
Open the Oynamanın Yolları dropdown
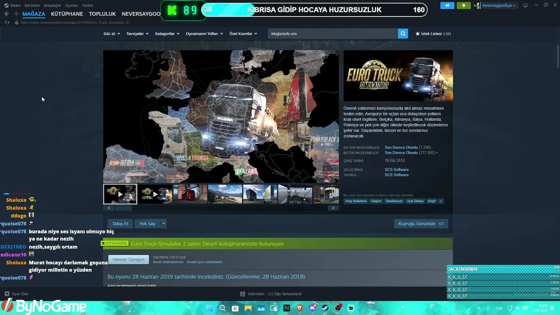[x=204, y=34]
